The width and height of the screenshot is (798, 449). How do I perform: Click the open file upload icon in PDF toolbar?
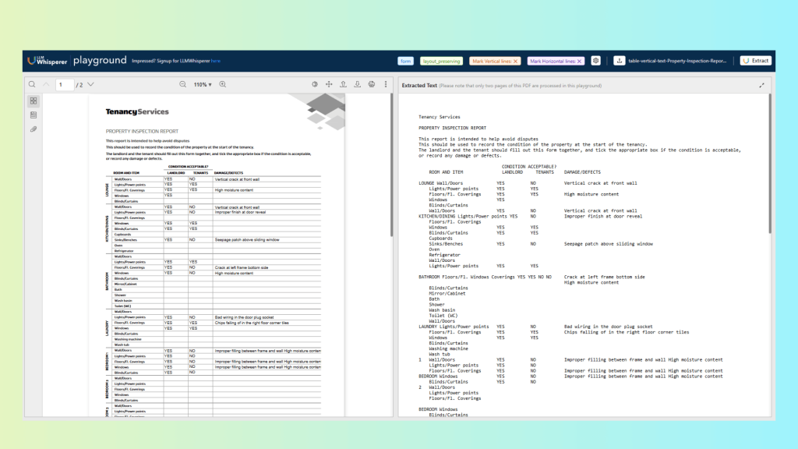point(343,84)
